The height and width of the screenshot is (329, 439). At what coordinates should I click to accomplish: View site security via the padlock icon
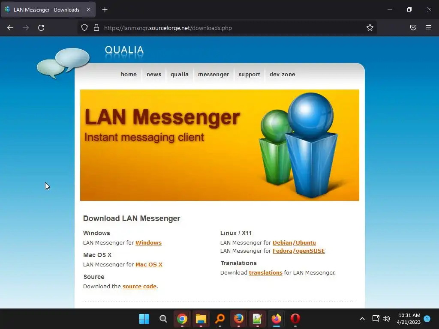pos(96,28)
